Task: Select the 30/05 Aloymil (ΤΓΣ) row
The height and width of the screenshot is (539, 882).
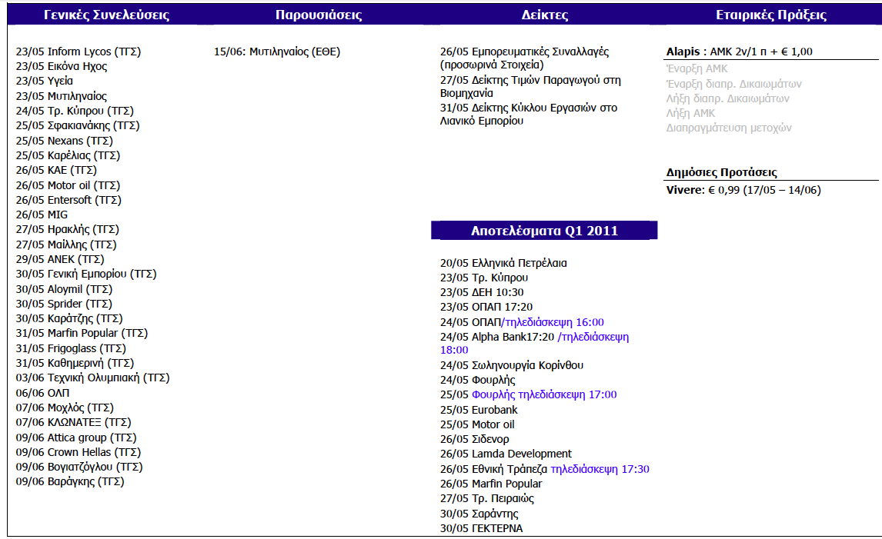Action: [x=64, y=289]
